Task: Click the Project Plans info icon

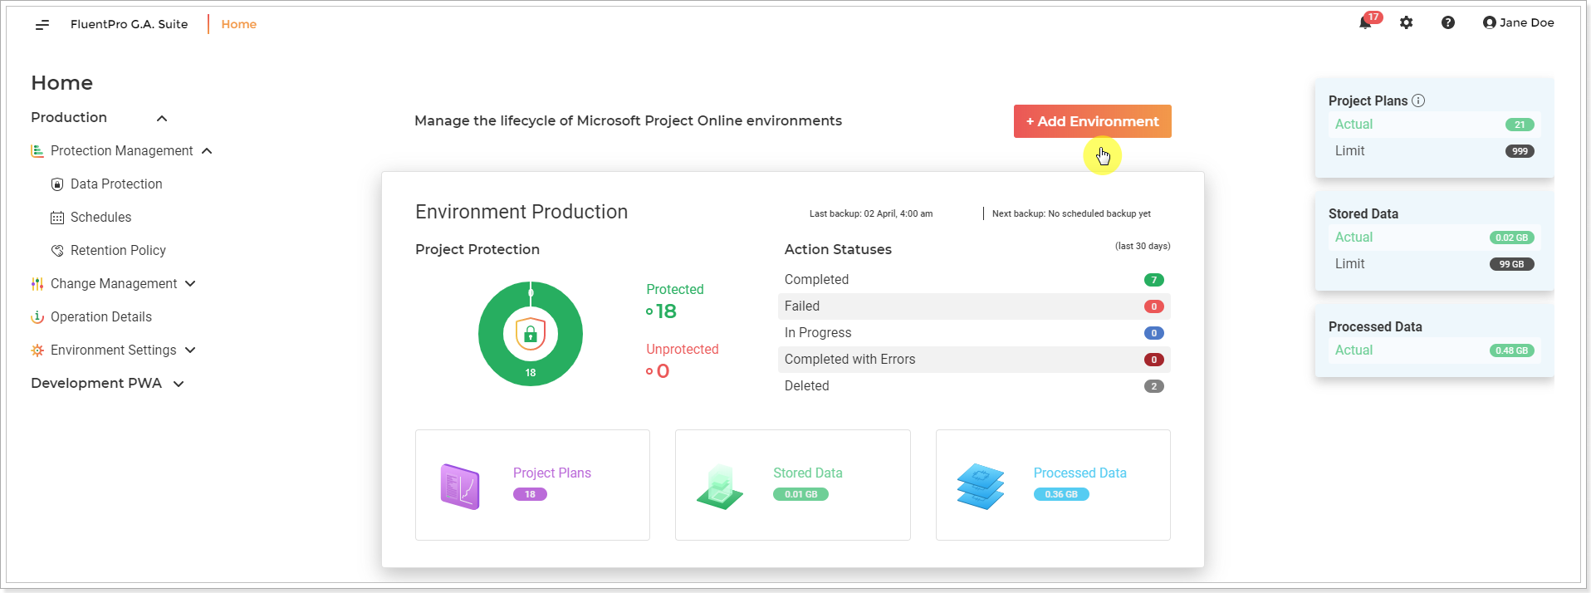Action: pos(1418,100)
